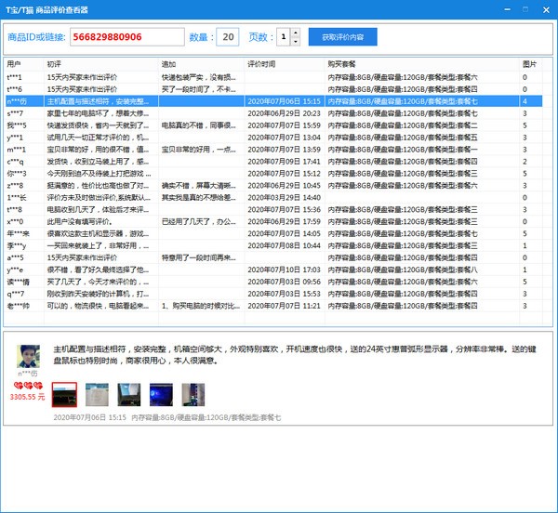Increase page number with up arrow
Screen dimensions: 558x513
pyautogui.click(x=296, y=33)
